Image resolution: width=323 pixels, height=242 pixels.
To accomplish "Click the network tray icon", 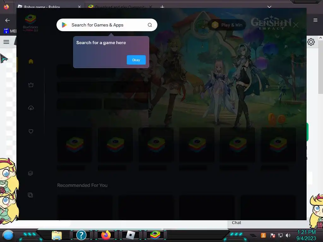I will click(x=280, y=235).
